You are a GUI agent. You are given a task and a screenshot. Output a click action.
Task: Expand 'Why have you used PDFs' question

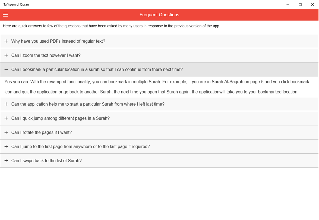point(58,41)
